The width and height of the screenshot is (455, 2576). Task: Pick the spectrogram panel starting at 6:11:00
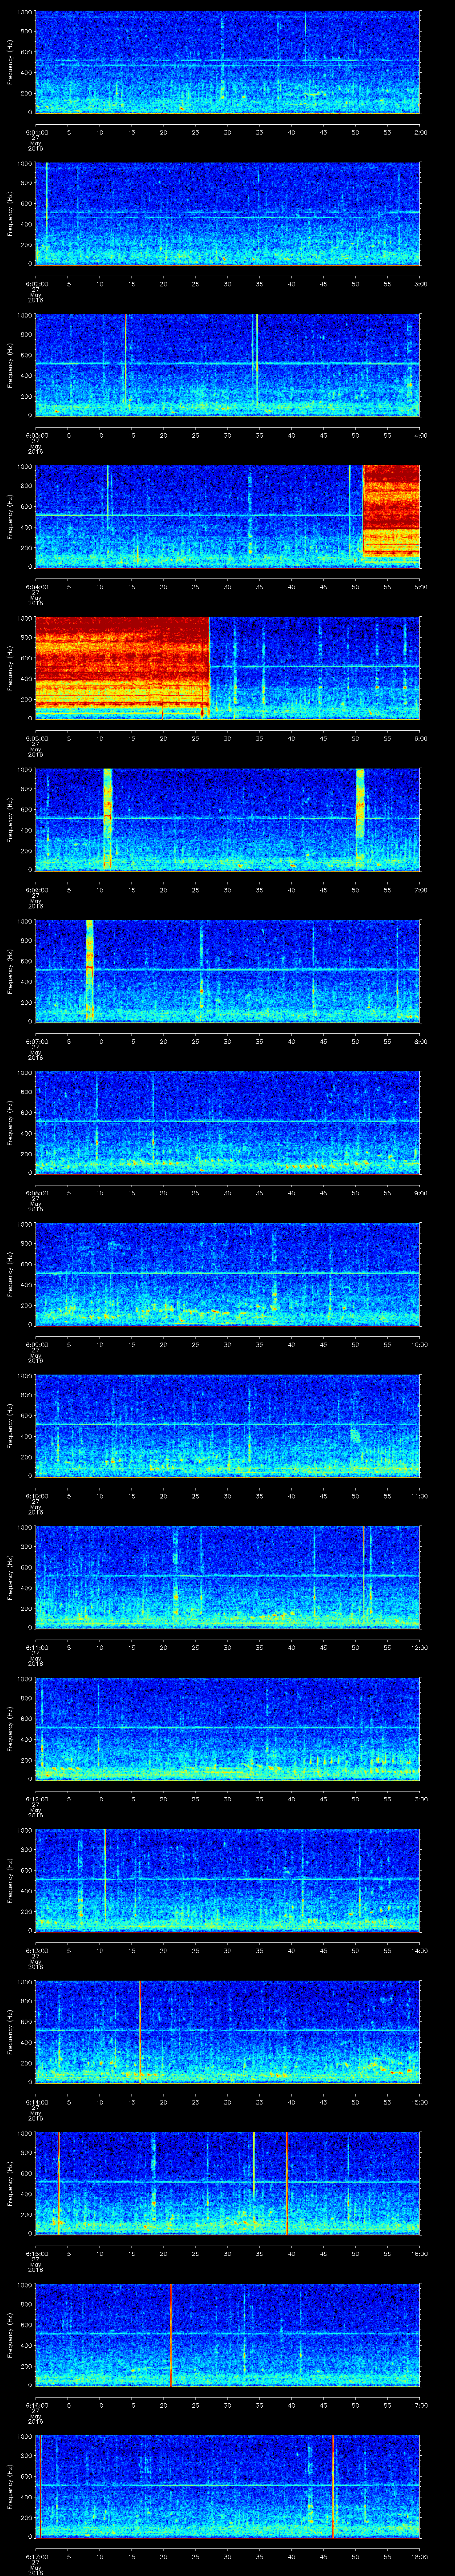click(227, 1576)
